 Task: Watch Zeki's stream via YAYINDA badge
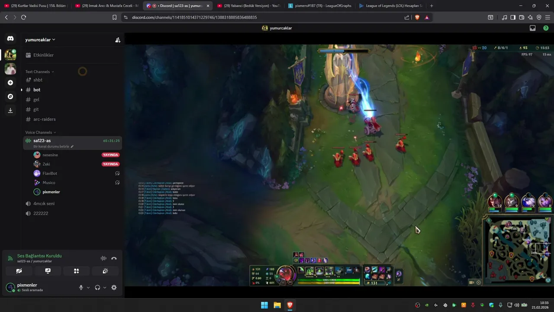click(x=110, y=164)
